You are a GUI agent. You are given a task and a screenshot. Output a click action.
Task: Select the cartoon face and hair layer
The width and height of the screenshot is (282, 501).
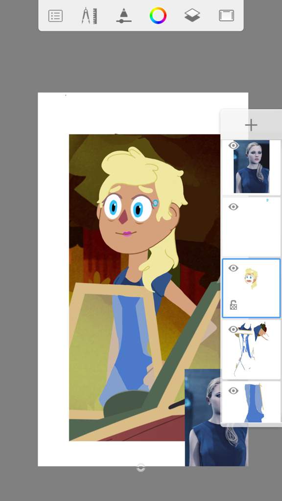click(251, 288)
